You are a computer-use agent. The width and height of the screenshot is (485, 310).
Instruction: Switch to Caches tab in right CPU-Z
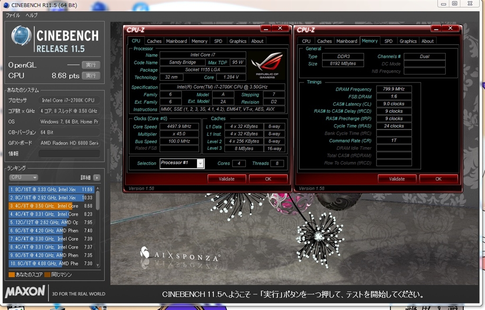click(x=324, y=41)
